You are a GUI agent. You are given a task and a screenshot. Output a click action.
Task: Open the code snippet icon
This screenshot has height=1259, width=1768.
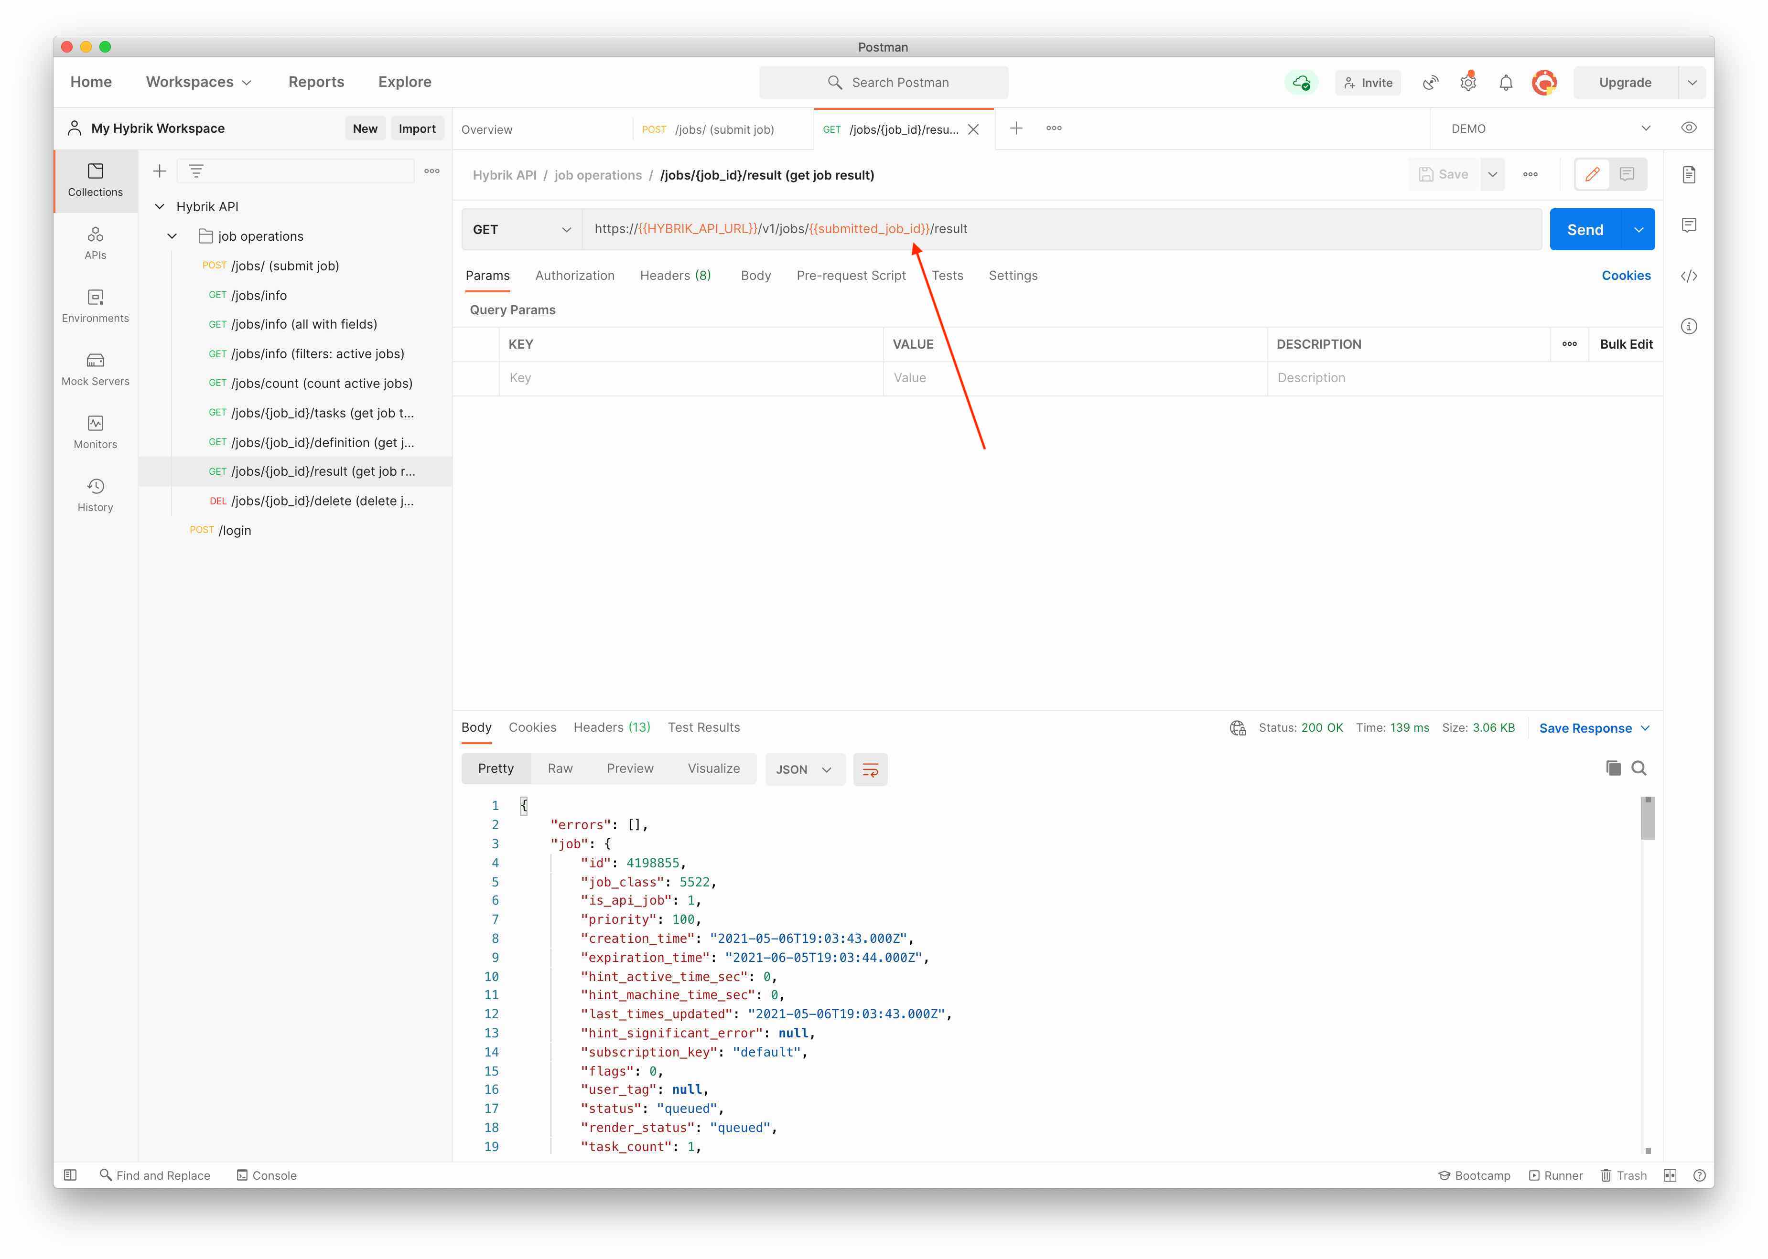click(x=1689, y=276)
